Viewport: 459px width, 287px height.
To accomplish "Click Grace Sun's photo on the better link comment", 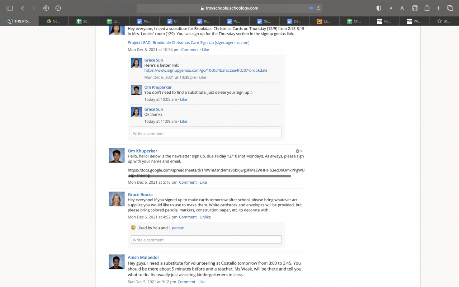I will point(137,63).
